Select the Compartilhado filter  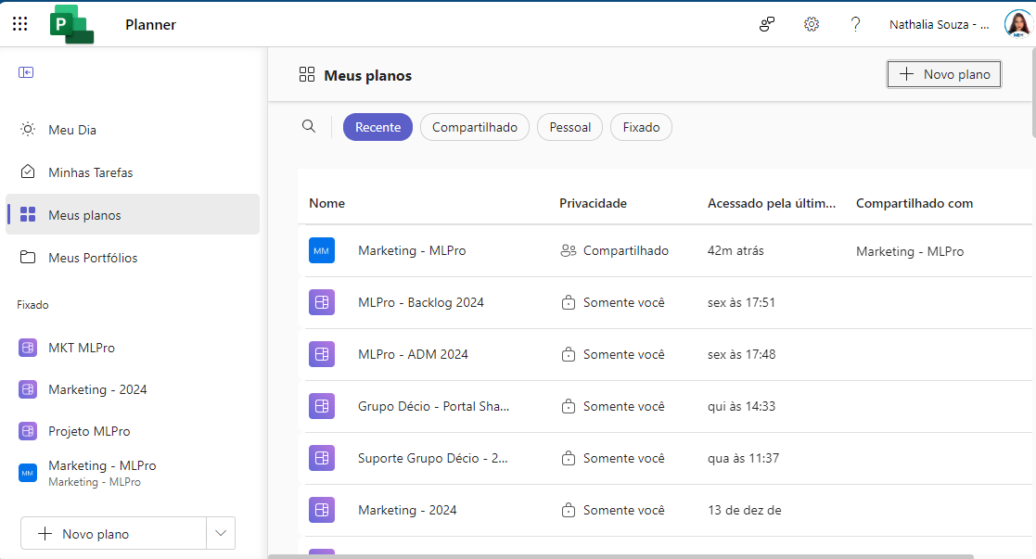(x=474, y=127)
